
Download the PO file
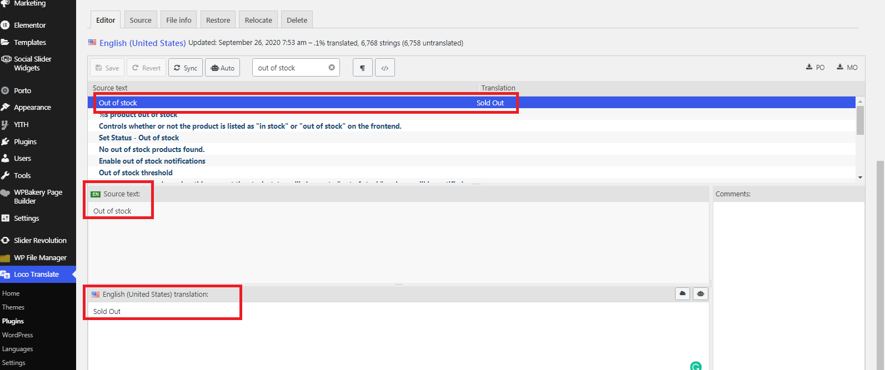815,67
